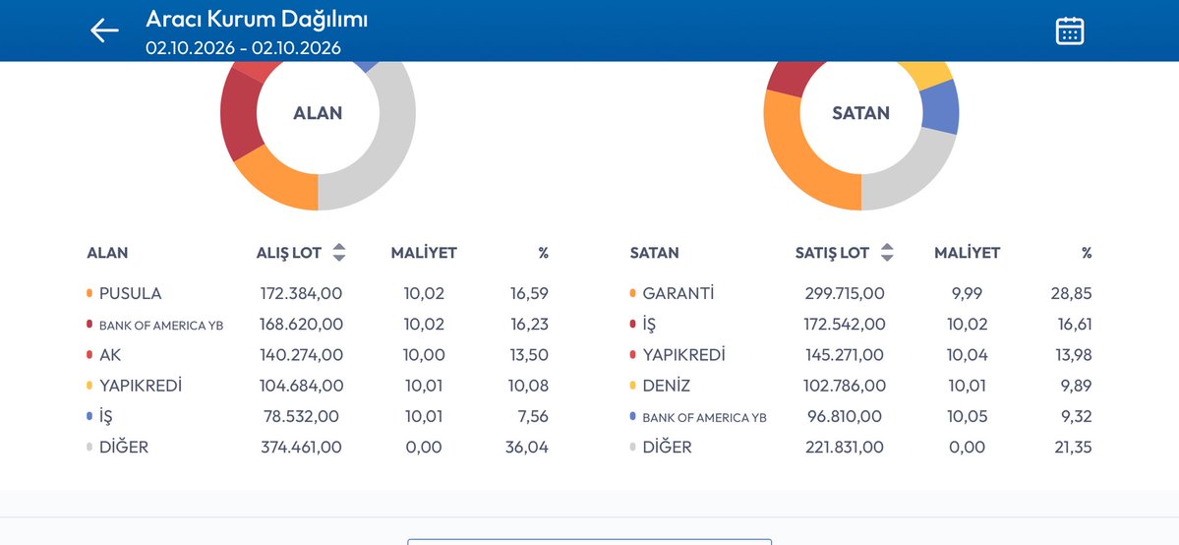
Task: Click GARANTİ lot value 299.715,00
Action: [845, 293]
